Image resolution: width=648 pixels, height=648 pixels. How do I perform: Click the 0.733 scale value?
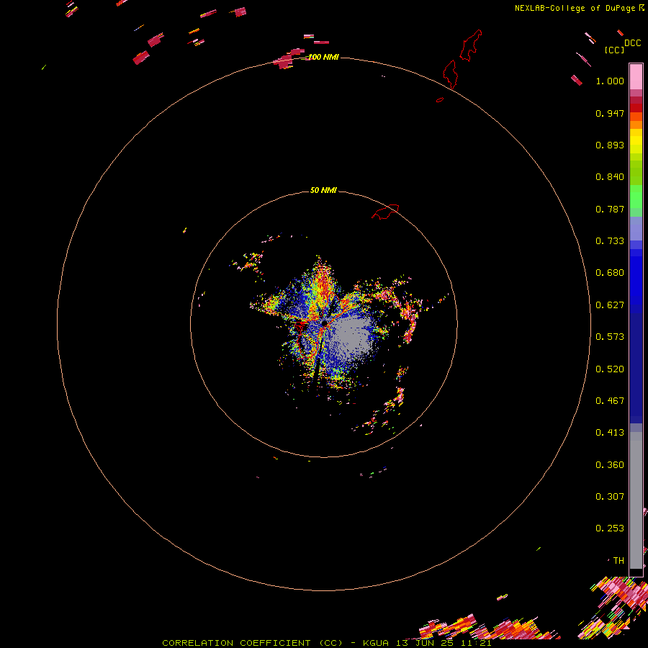pos(610,241)
